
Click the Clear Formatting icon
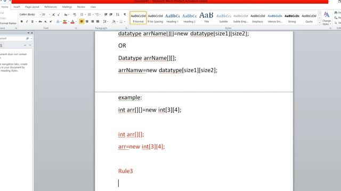pyautogui.click(x=75, y=14)
